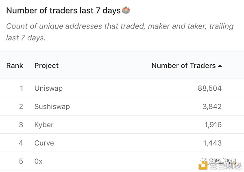Click the Kyber trader count 1,916
This screenshot has width=244, height=172.
pyautogui.click(x=213, y=125)
